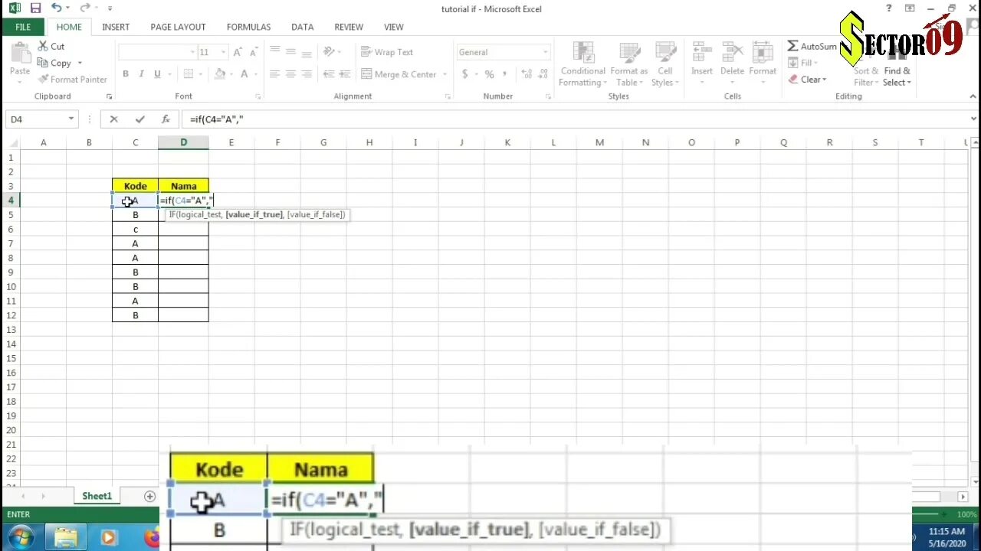
Task: Apply Accounting currency number format
Action: coord(465,74)
